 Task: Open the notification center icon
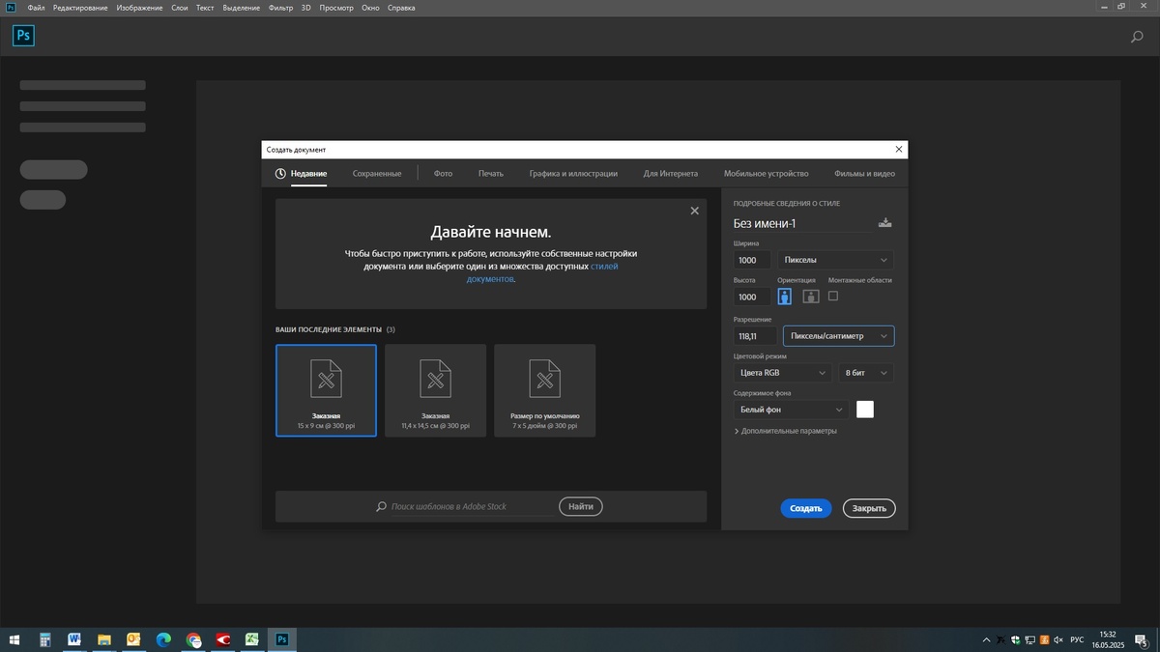(x=1143, y=639)
